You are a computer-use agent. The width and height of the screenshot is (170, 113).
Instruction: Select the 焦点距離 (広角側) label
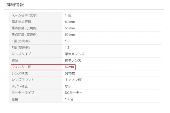point(24,28)
